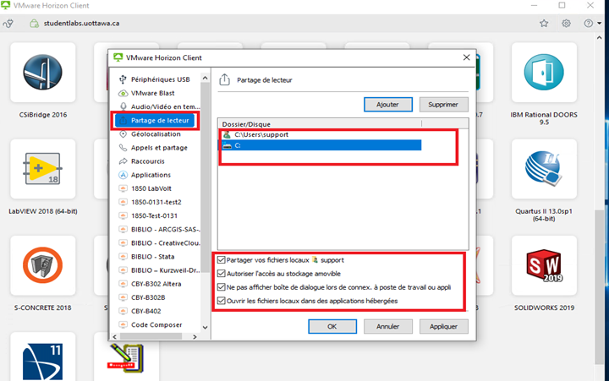Launch the SOLIDWORKS 2019 icon
This screenshot has width=609, height=381.
pyautogui.click(x=544, y=265)
